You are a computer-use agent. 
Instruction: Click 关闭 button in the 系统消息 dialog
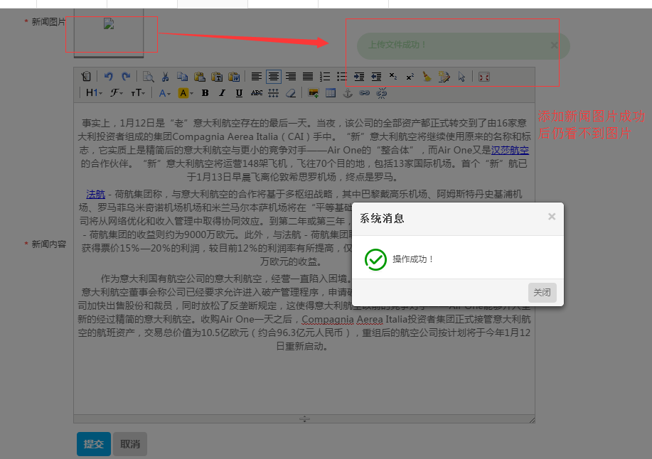(x=542, y=293)
